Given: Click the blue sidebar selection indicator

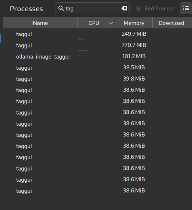Looking at the screenshot, I should pos(0,38).
